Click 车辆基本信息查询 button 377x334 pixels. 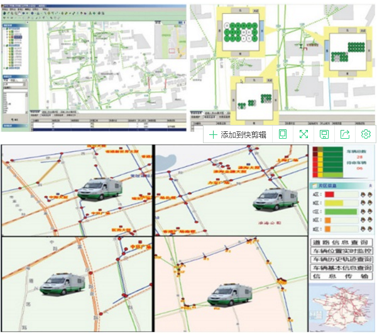(342, 267)
